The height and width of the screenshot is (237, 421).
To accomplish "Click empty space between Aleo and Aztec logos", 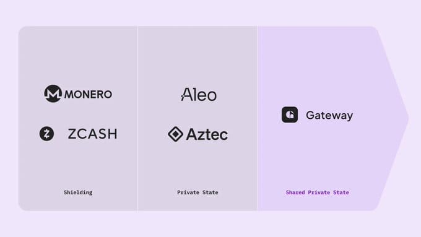I will 198,114.
